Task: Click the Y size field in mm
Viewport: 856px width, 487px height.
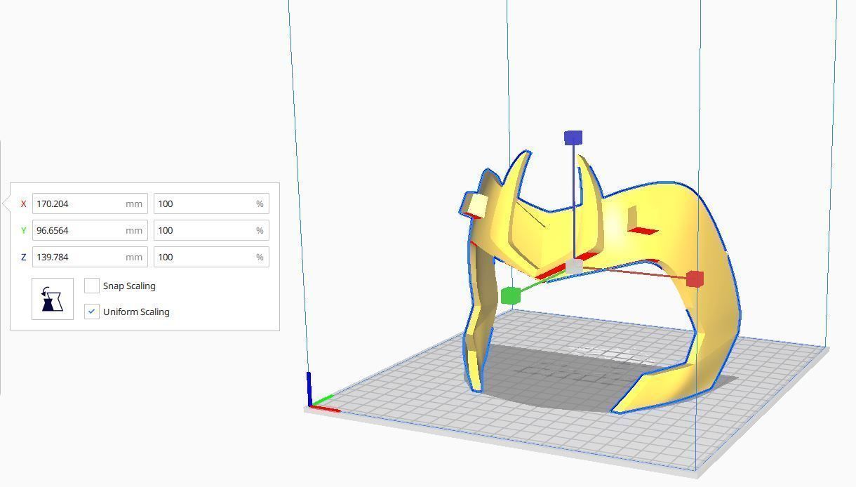Action: pyautogui.click(x=90, y=230)
